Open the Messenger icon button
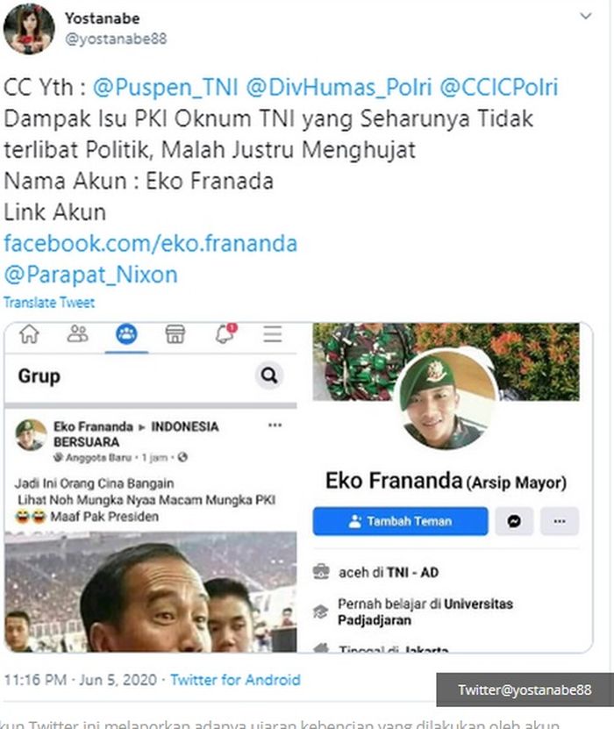This screenshot has width=614, height=729. 514,521
